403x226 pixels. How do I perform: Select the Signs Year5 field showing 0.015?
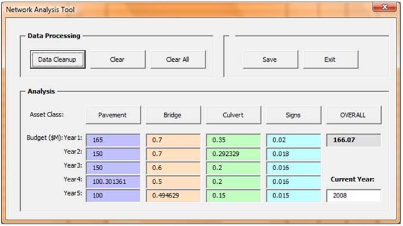pyautogui.click(x=293, y=196)
